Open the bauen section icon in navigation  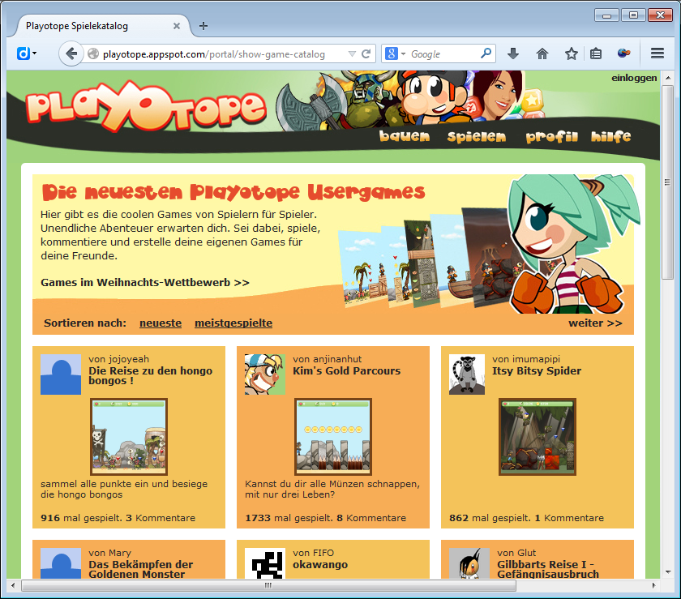pos(404,136)
